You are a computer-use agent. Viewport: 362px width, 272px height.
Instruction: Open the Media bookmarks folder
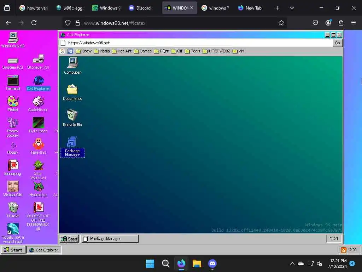(102, 51)
